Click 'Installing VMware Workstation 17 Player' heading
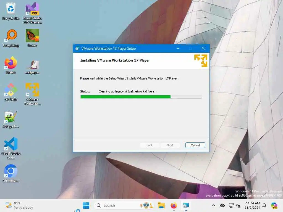The image size is (283, 212). pos(115,60)
